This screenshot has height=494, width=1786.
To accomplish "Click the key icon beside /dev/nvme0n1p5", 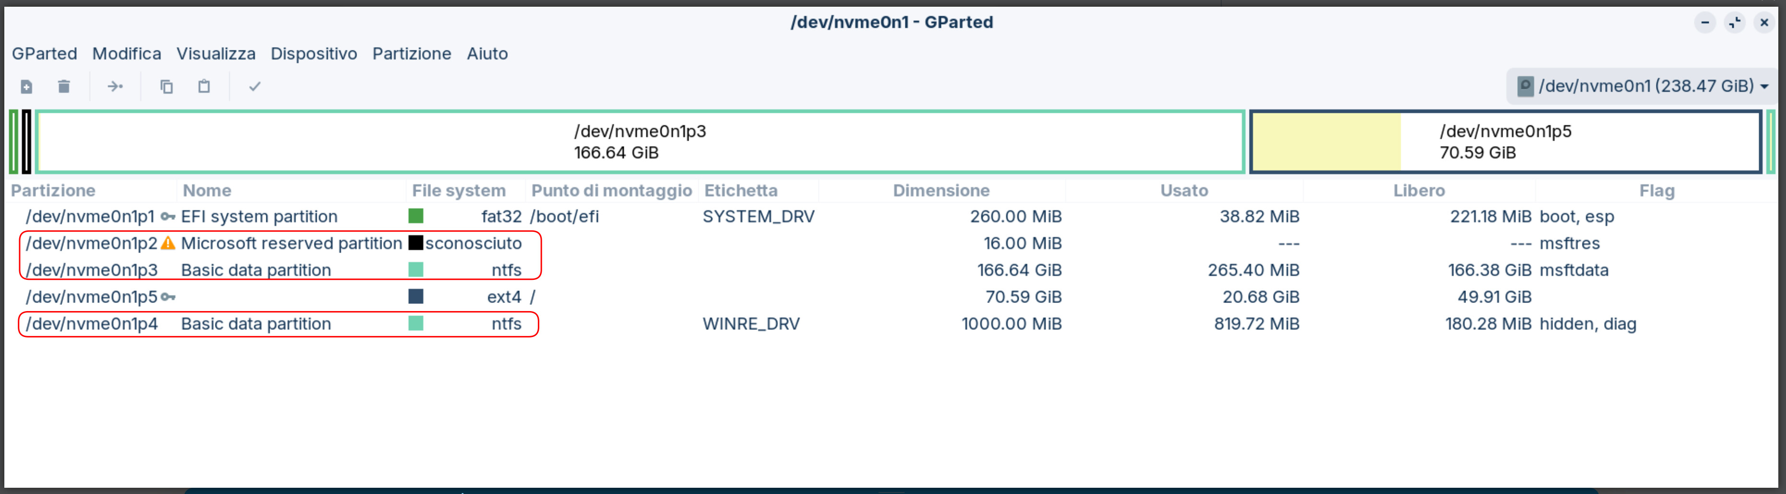I will coord(168,297).
